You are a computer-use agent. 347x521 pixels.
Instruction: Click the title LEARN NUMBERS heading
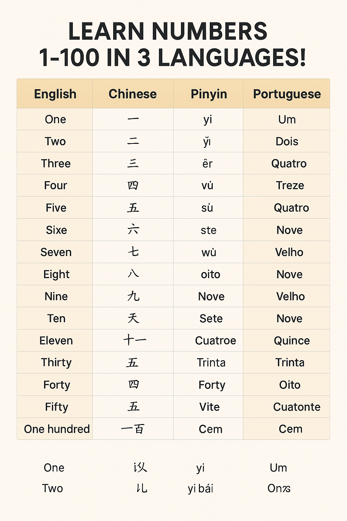[x=168, y=31]
